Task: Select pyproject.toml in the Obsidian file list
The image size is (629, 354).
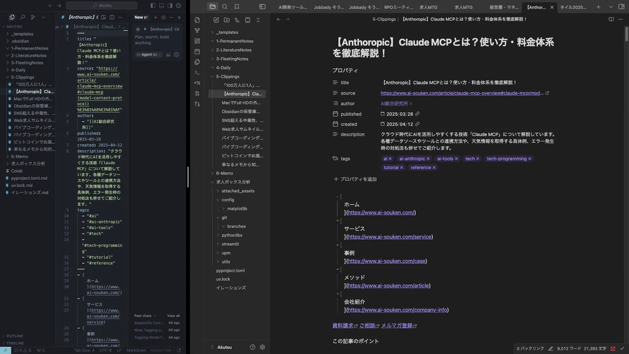Action: click(x=230, y=271)
